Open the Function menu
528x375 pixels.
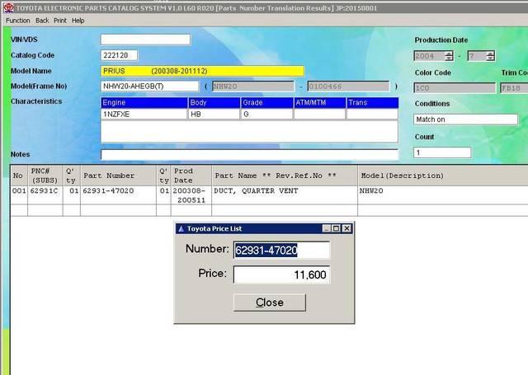[18, 21]
